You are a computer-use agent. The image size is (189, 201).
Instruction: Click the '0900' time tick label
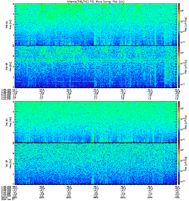coord(96,197)
